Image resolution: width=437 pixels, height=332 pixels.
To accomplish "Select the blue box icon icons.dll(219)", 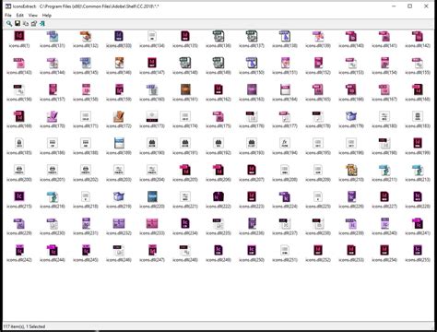I will (119, 196).
